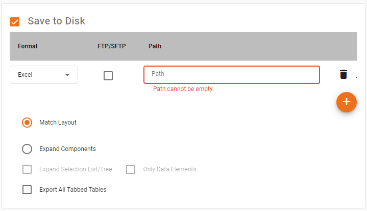Click the Save to Disk heading text

(x=56, y=21)
